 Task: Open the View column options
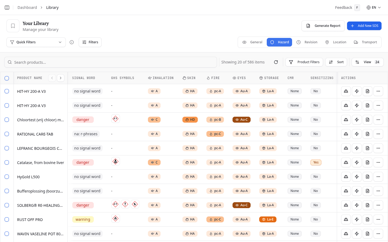(367, 62)
